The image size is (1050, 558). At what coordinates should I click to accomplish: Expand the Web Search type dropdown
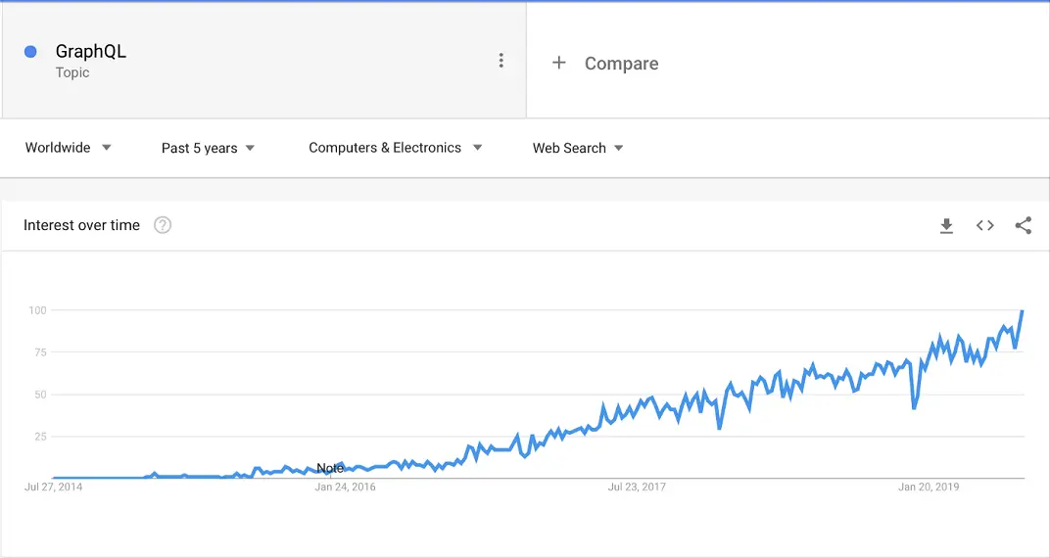click(x=578, y=148)
